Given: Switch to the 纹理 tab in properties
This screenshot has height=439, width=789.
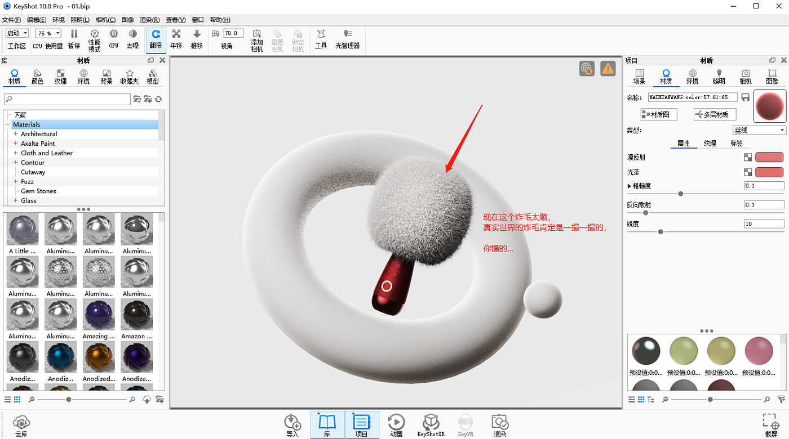Looking at the screenshot, I should (x=710, y=144).
